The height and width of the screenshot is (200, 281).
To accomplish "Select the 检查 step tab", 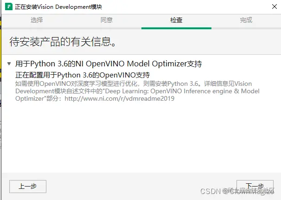I will point(176,20).
